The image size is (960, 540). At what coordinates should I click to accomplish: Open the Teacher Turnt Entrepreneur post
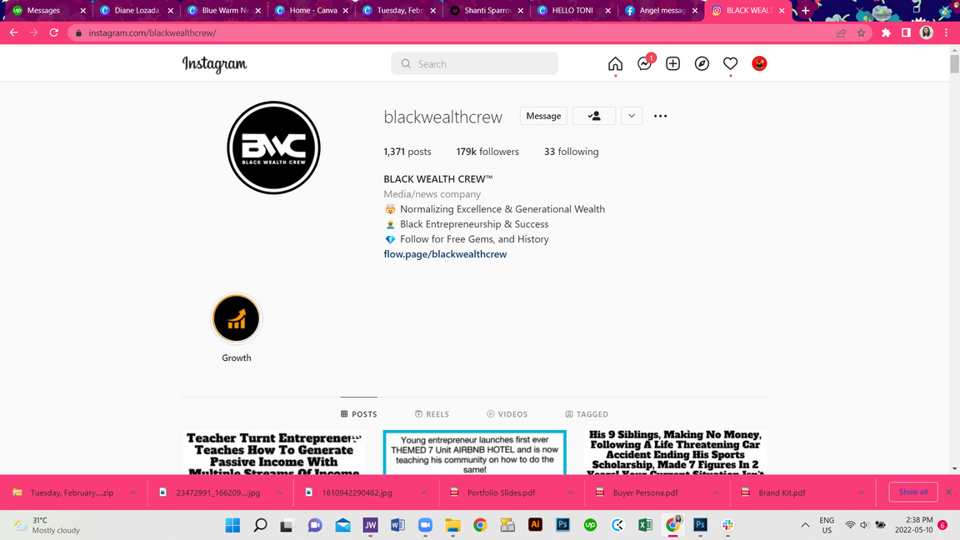[x=273, y=452]
